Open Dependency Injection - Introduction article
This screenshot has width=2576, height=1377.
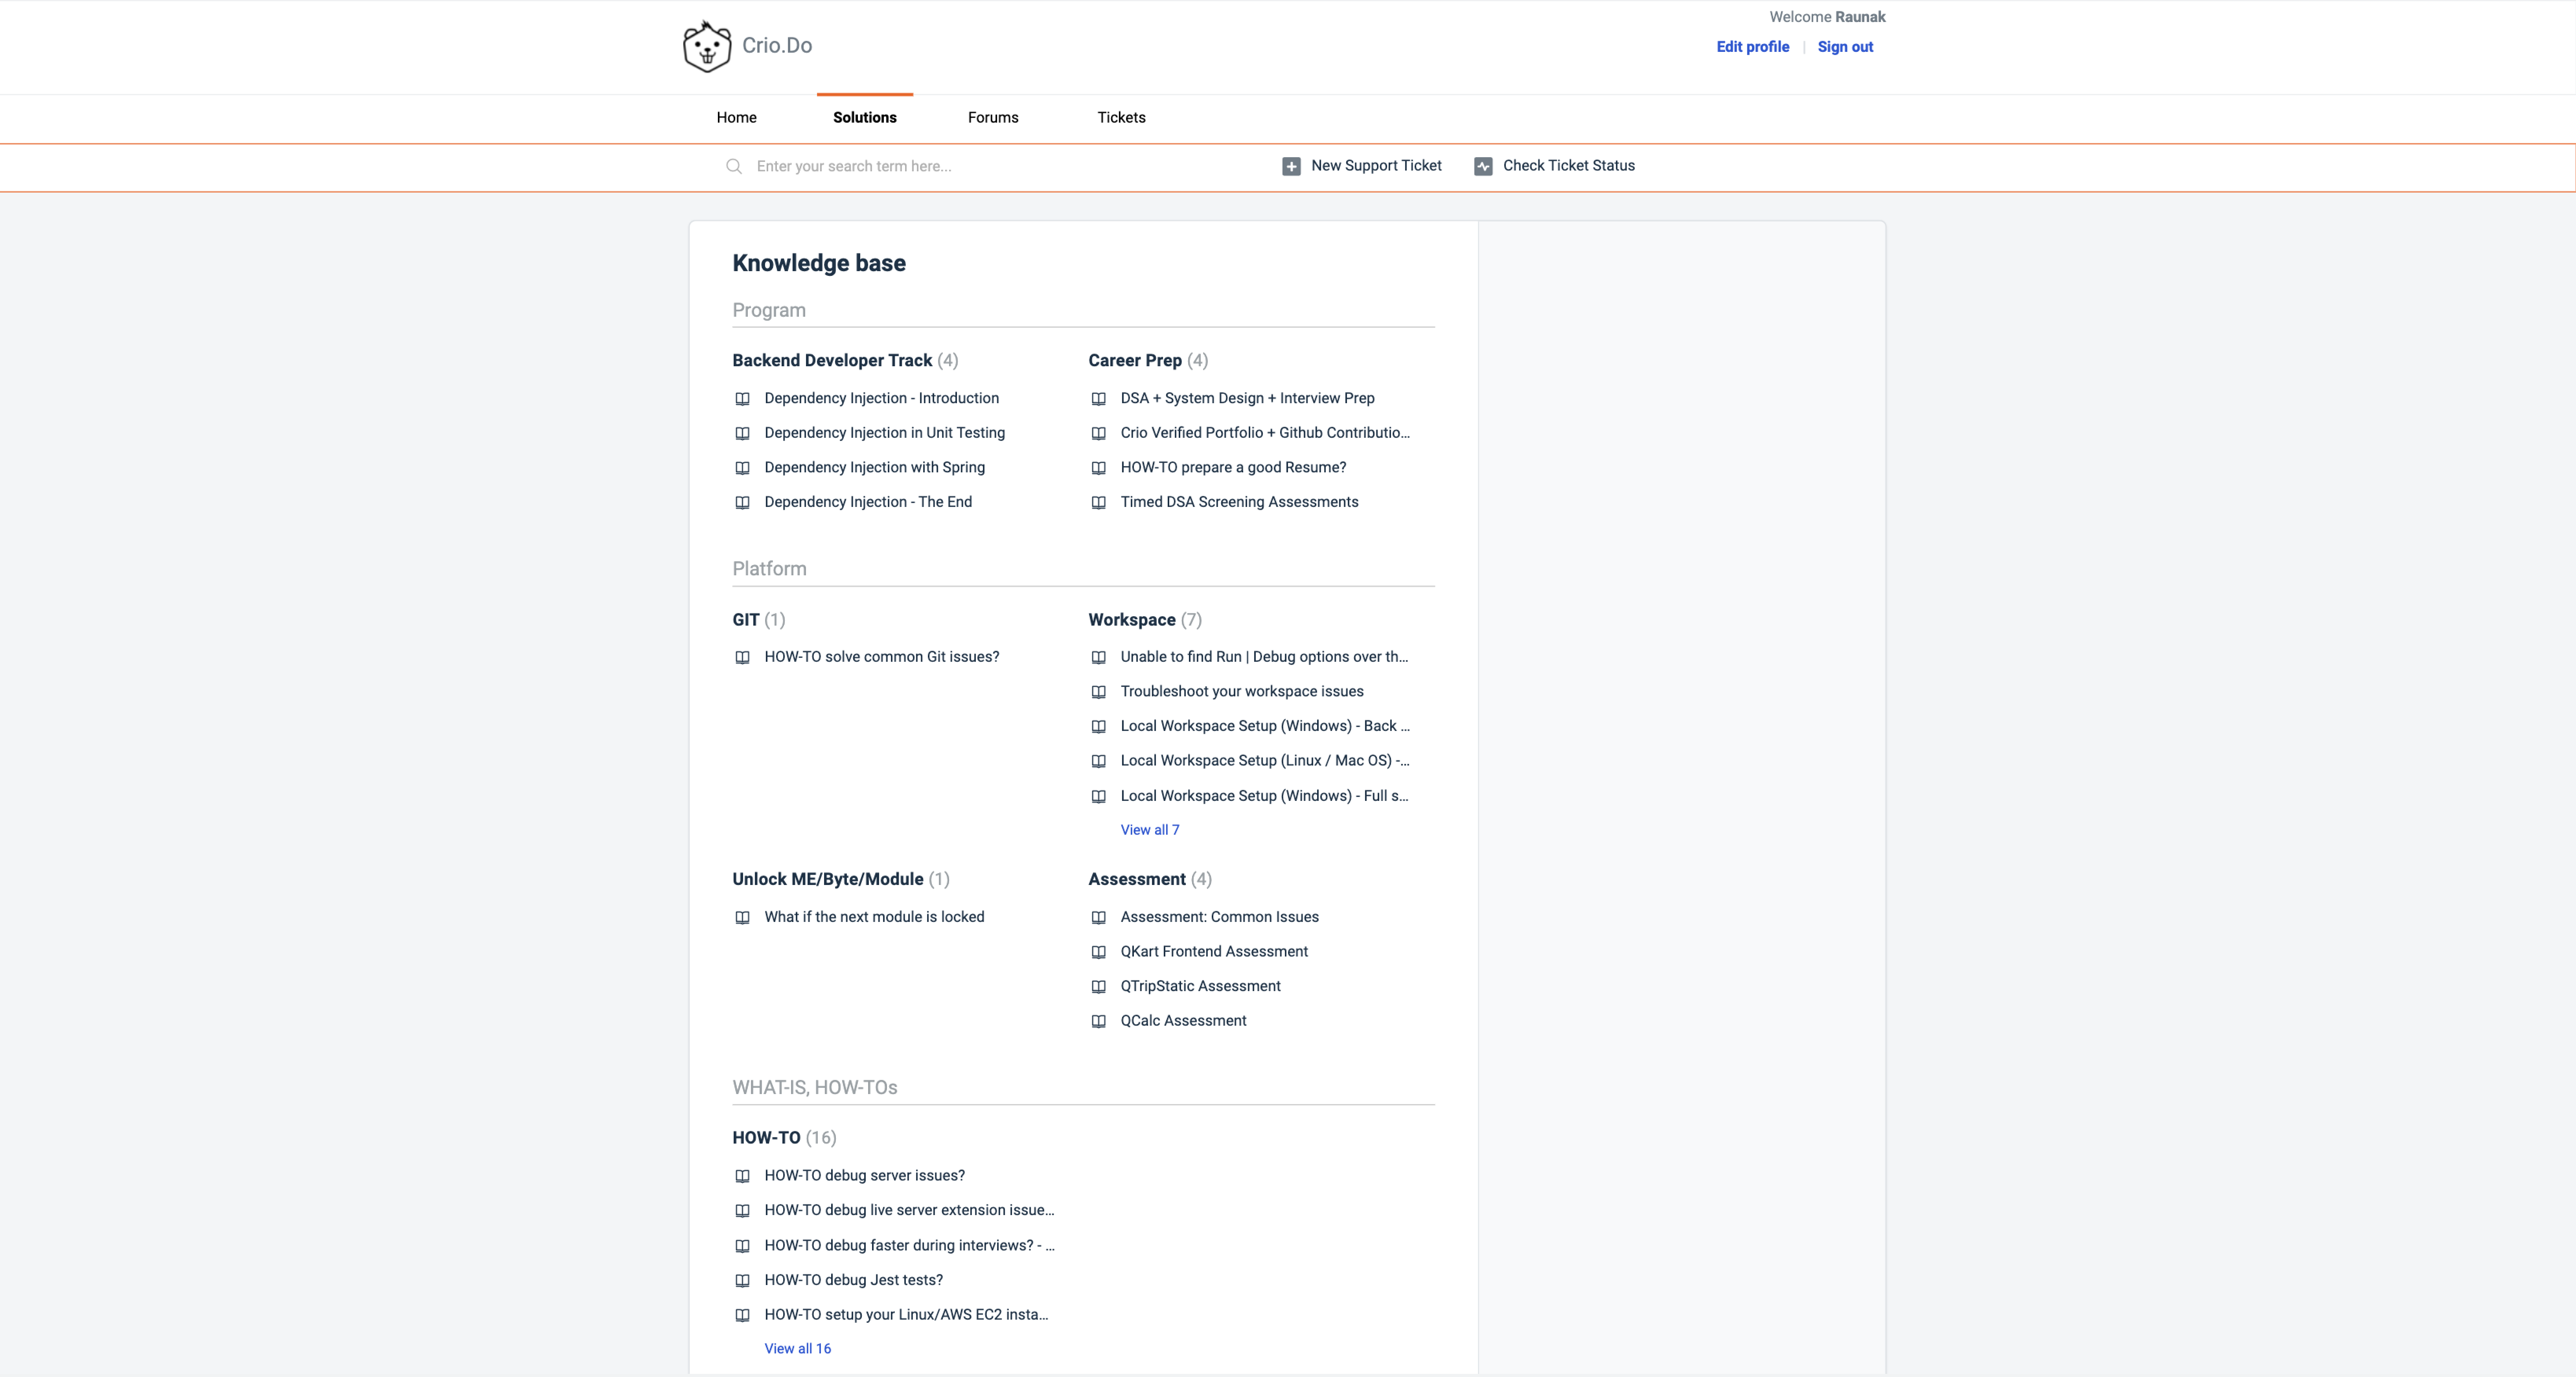click(x=881, y=399)
